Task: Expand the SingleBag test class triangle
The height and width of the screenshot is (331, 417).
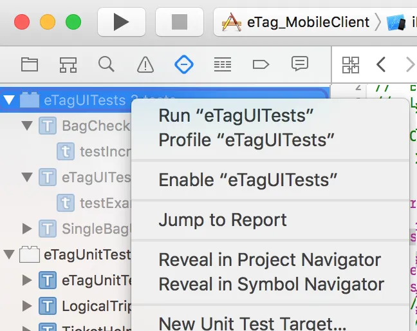Action: point(27,228)
